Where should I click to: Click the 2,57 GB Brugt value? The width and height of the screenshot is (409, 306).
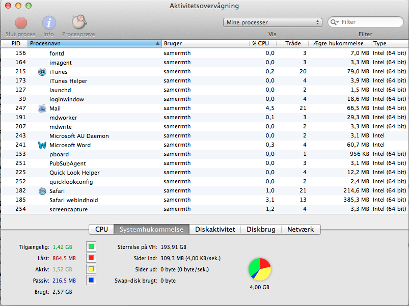62,292
